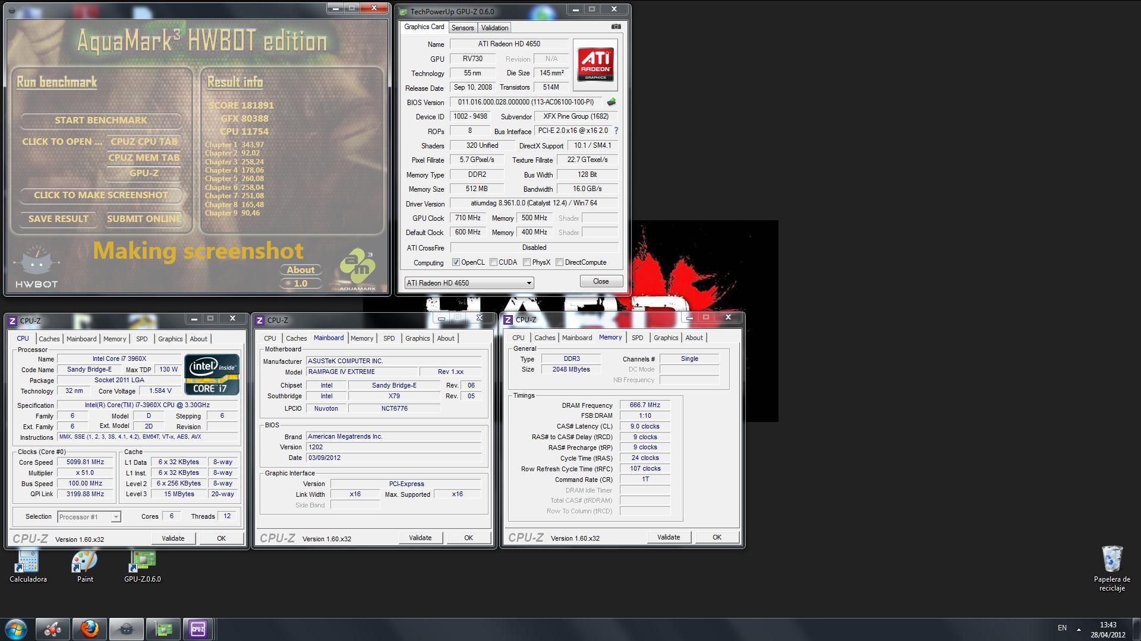Click the CPU-Z title icon in Memory window
The image size is (1141, 641).
point(508,319)
